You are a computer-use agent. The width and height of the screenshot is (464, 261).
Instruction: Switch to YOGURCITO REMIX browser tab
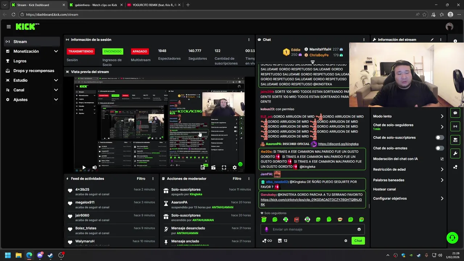[x=154, y=5]
